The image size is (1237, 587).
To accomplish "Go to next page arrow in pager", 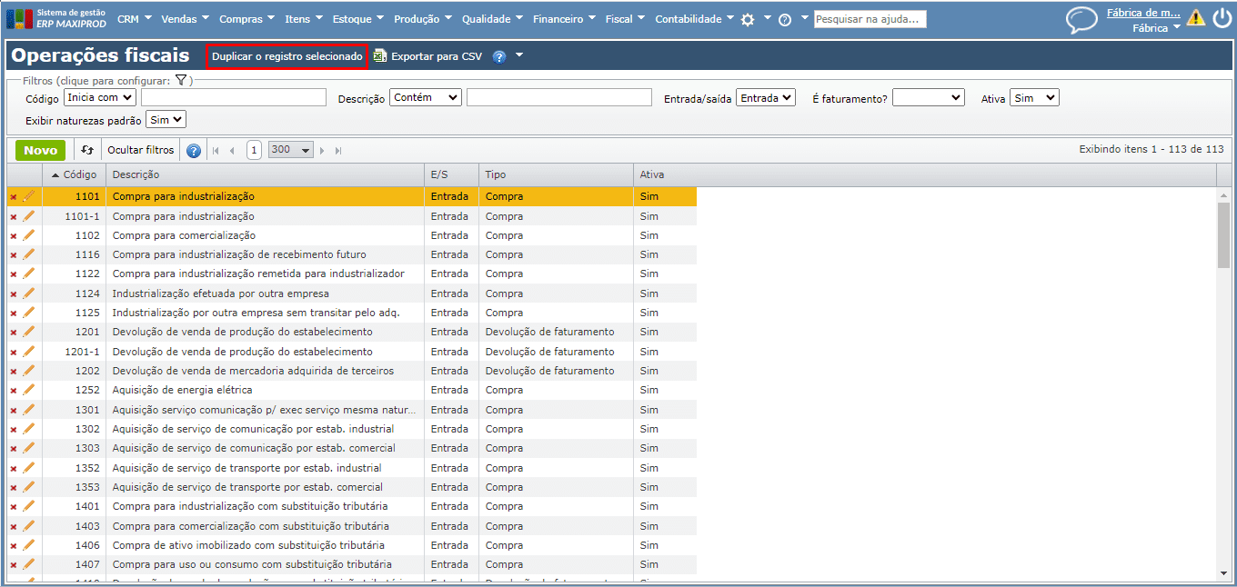I will tap(322, 151).
